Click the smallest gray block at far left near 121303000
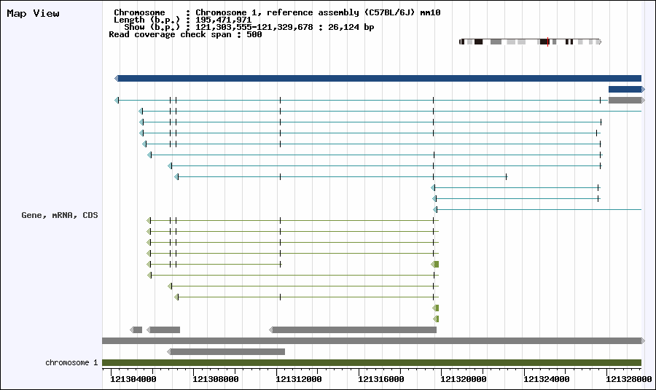The image size is (656, 390). click(x=136, y=329)
